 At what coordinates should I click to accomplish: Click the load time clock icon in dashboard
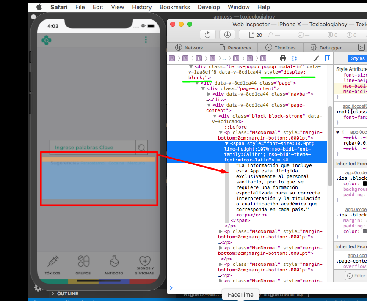[301, 35]
